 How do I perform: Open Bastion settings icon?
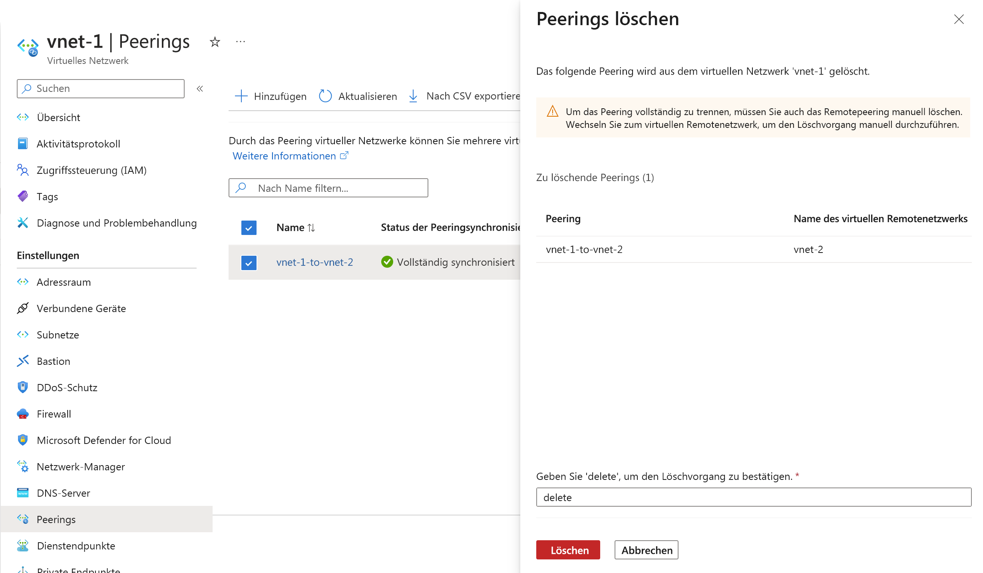coord(23,361)
